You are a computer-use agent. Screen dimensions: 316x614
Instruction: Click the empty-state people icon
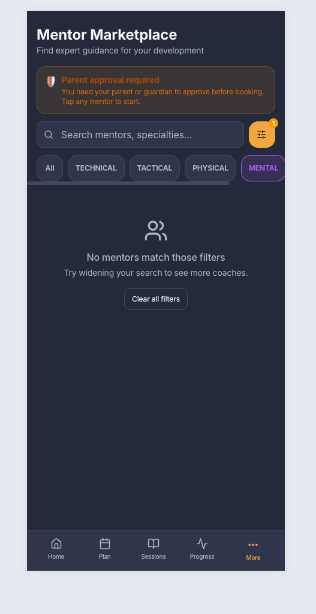[x=156, y=231]
